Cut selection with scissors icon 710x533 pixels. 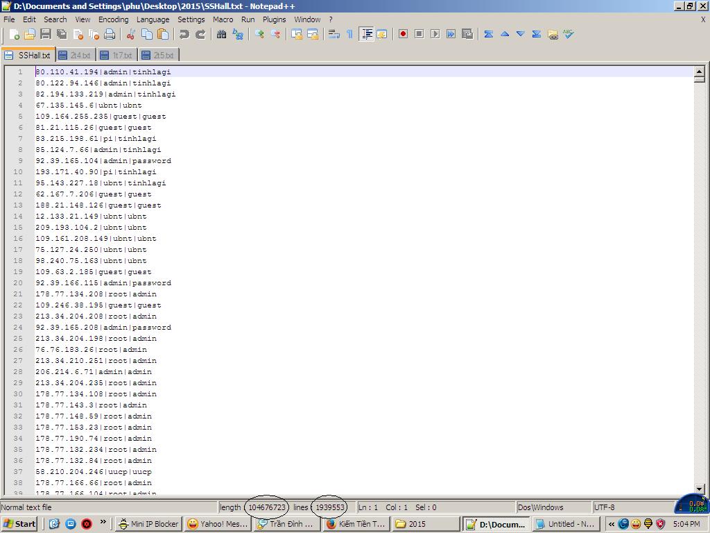click(131, 35)
